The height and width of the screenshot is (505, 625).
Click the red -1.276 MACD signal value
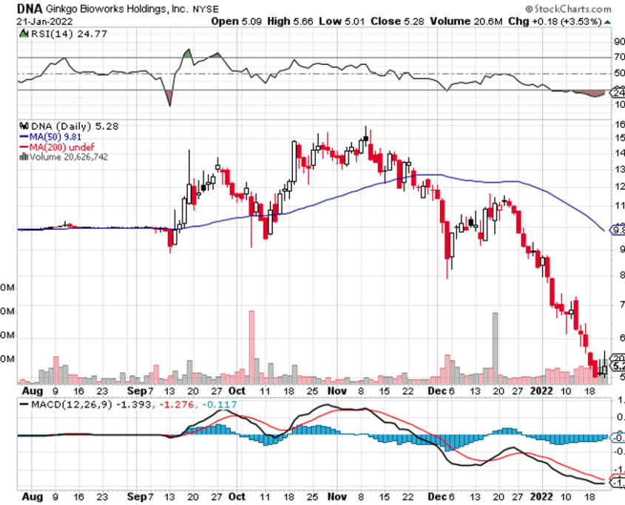coord(177,405)
